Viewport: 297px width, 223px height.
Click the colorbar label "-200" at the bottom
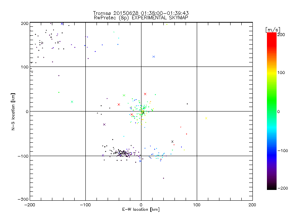(283, 188)
